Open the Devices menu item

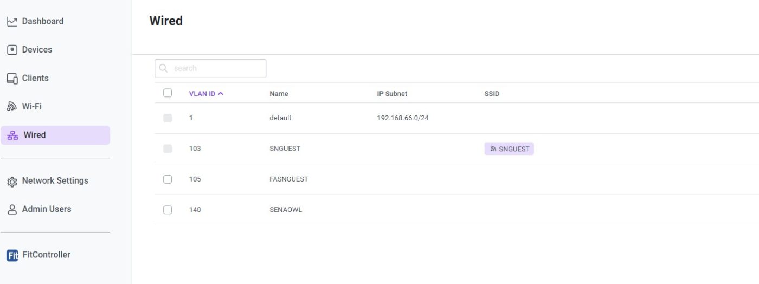point(37,49)
